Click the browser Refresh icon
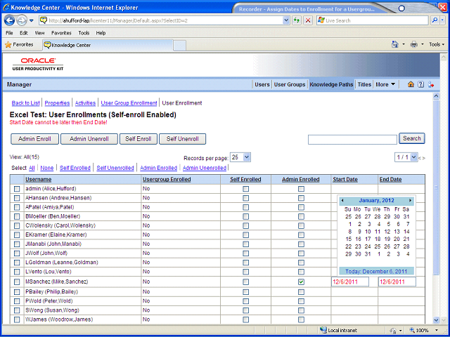The width and height of the screenshot is (450, 337). pos(297,20)
